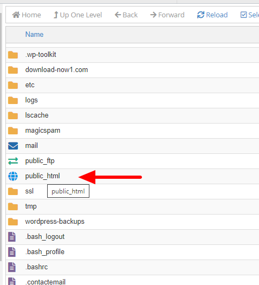Select the lscache folder

(x=37, y=115)
